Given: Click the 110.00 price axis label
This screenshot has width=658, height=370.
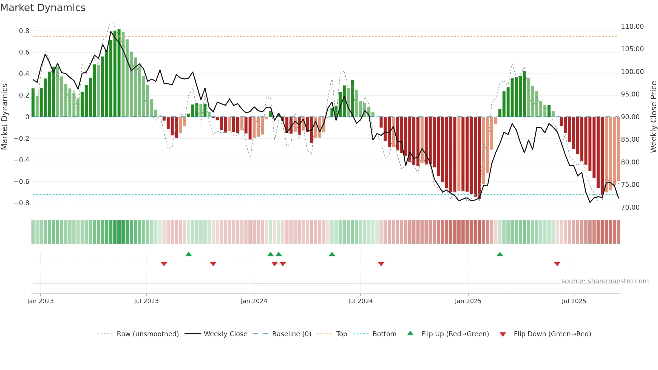Looking at the screenshot, I should click(632, 26).
